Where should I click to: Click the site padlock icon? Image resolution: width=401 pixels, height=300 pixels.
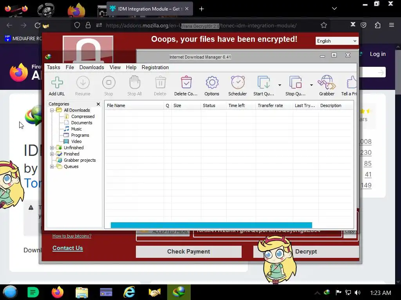coord(88,25)
